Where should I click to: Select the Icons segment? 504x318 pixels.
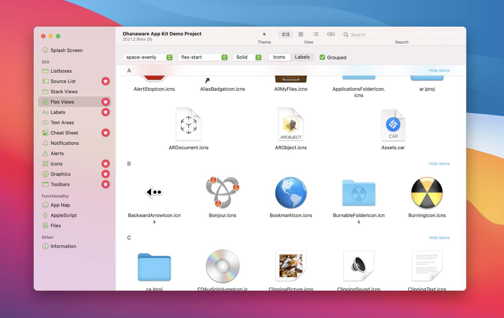click(279, 57)
